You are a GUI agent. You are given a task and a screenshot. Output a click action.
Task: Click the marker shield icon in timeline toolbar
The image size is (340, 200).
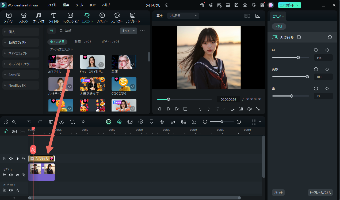[151, 122]
